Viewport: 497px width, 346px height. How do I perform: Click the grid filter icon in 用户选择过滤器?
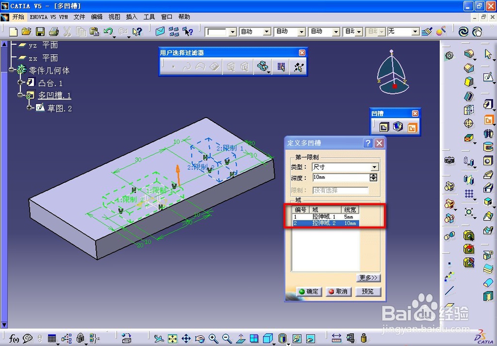coord(281,67)
